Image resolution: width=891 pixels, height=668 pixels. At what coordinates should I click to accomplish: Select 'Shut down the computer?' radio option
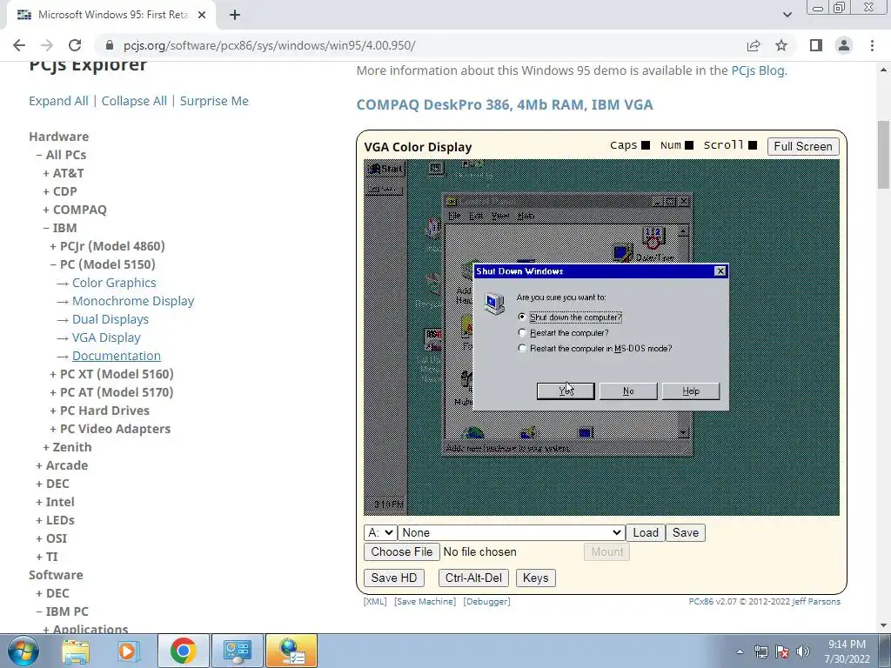(522, 317)
